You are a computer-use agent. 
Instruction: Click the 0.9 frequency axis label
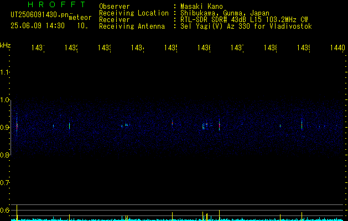(5, 127)
